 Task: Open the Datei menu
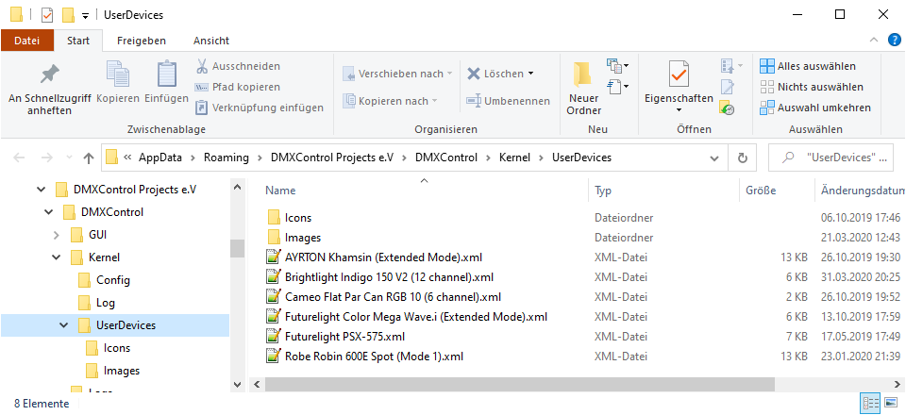pyautogui.click(x=26, y=41)
